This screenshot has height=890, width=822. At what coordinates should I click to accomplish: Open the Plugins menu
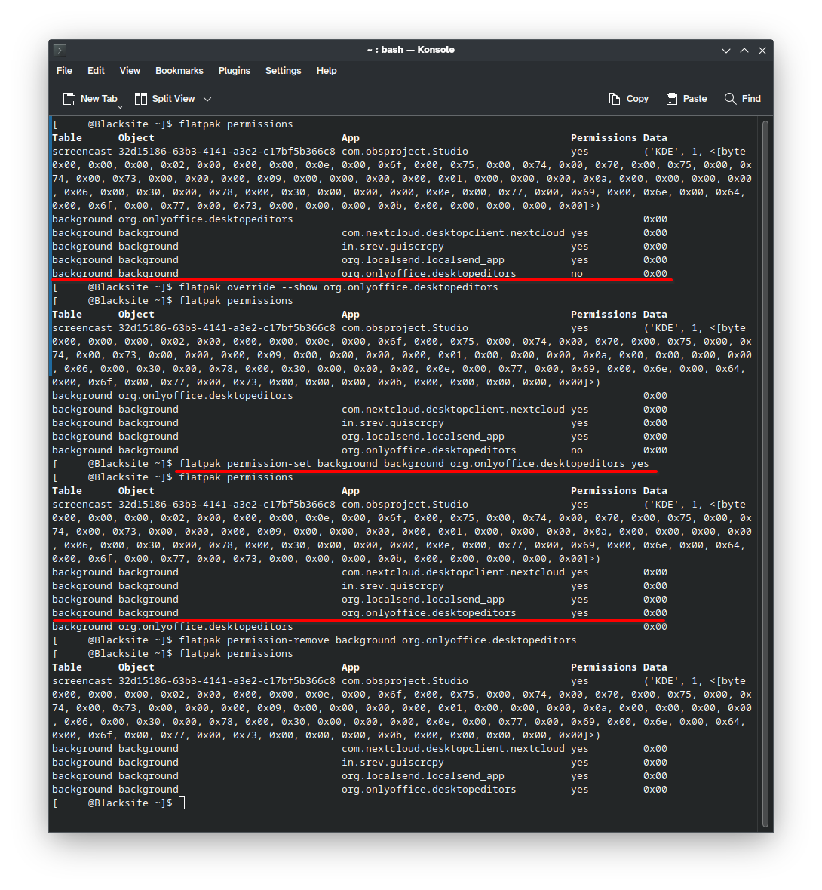click(235, 70)
